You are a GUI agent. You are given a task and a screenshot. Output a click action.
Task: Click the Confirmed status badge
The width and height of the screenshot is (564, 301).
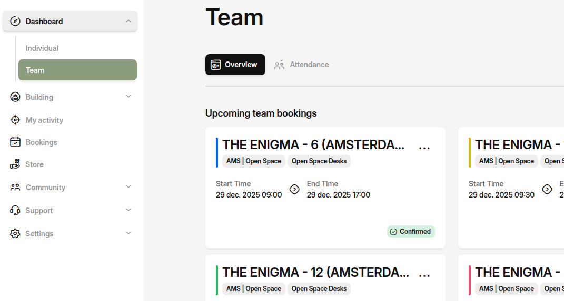click(x=411, y=232)
